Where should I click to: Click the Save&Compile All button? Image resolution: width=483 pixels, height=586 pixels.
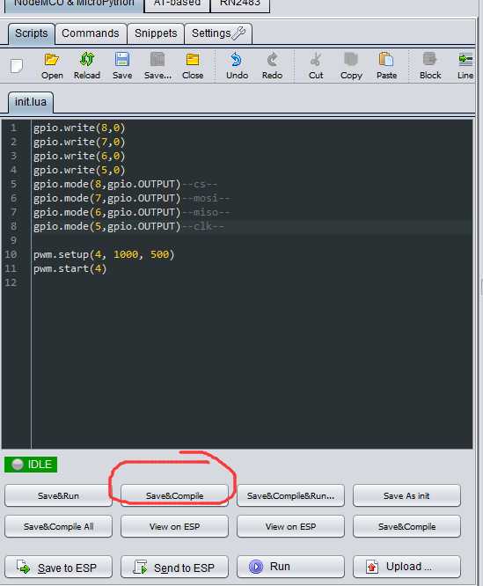pos(58,526)
